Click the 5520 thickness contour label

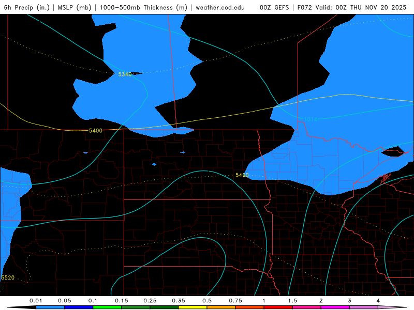point(8,277)
